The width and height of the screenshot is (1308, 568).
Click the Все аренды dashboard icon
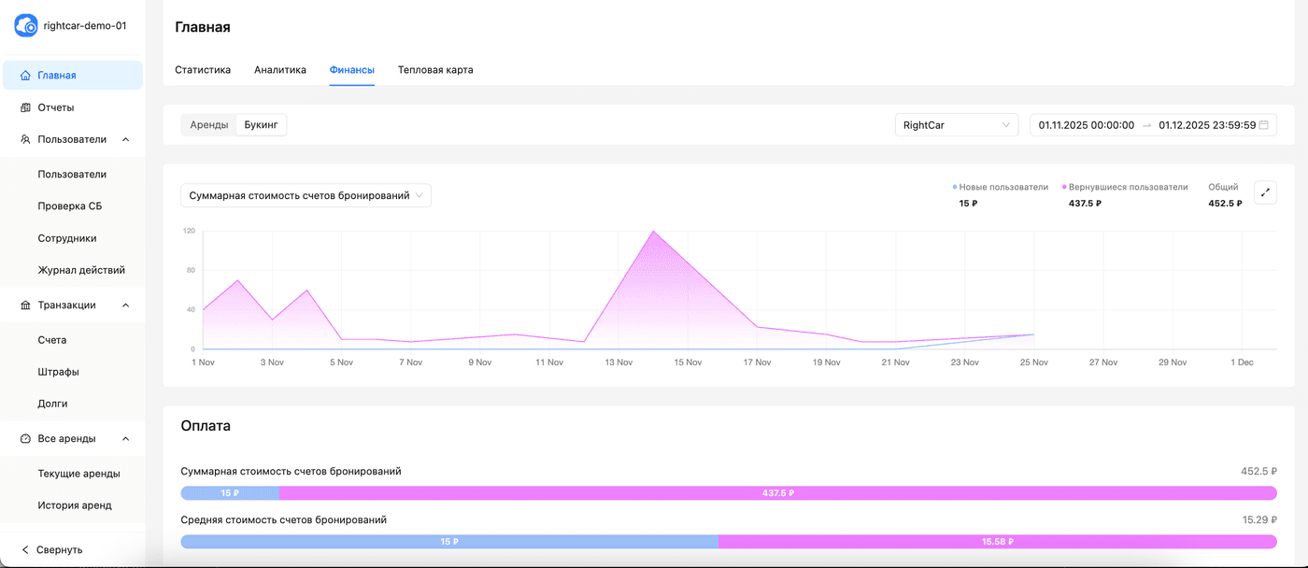pos(25,438)
